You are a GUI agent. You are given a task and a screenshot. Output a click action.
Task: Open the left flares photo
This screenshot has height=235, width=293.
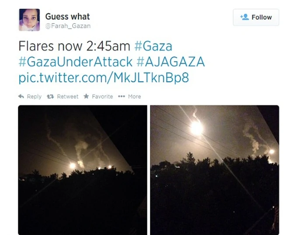[83, 170]
